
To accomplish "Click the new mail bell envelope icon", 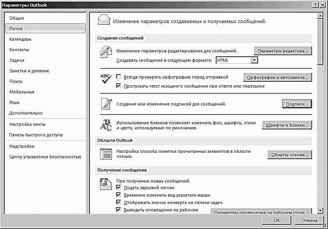I will 106,184.
